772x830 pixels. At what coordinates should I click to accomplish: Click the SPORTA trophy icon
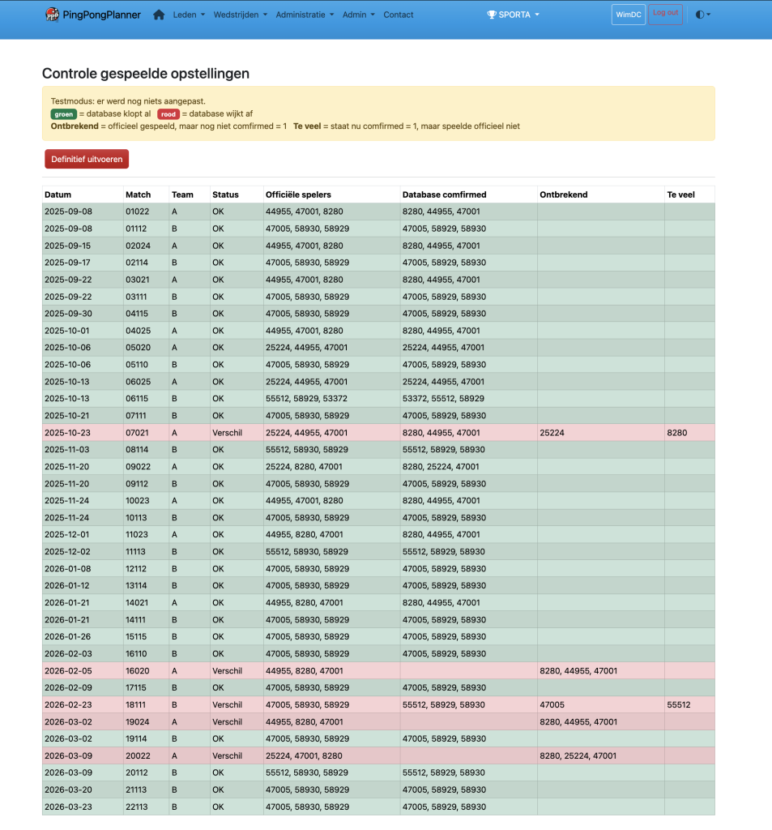pos(492,15)
